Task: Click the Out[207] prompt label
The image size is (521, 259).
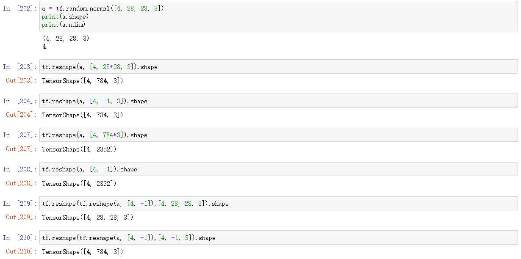Action: pyautogui.click(x=22, y=149)
